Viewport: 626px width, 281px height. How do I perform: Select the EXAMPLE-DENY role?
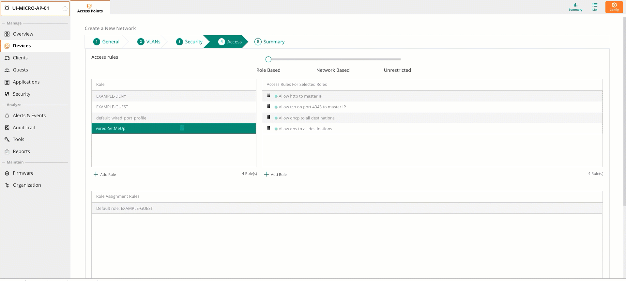pos(174,96)
